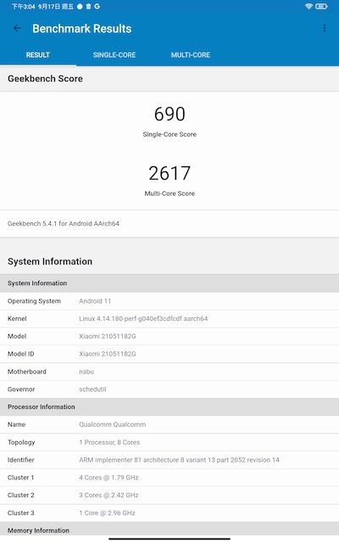Tap the Governor label
This screenshot has height=543, width=339.
21,389
